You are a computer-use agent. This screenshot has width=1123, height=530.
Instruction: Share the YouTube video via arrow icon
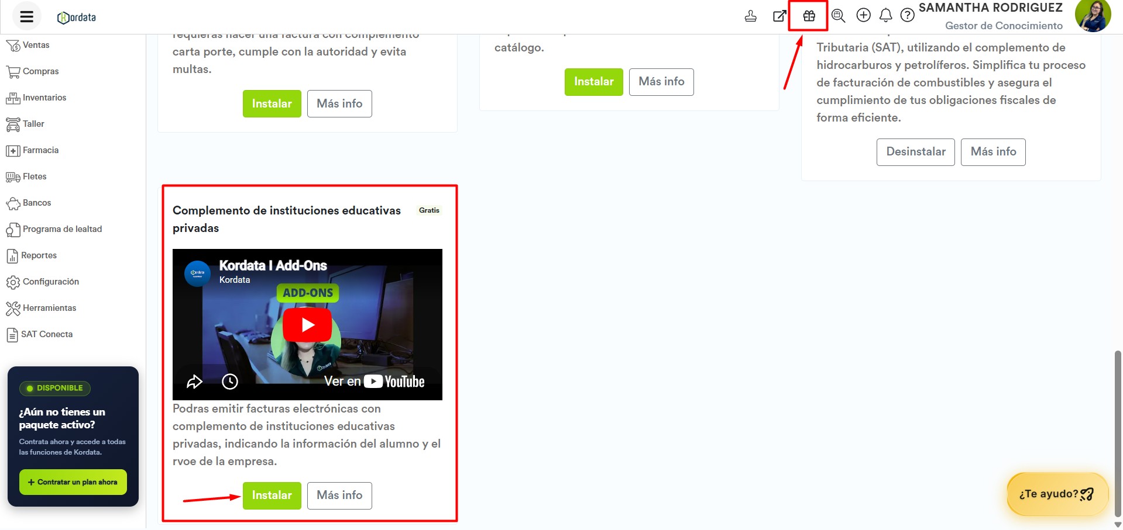(x=194, y=382)
